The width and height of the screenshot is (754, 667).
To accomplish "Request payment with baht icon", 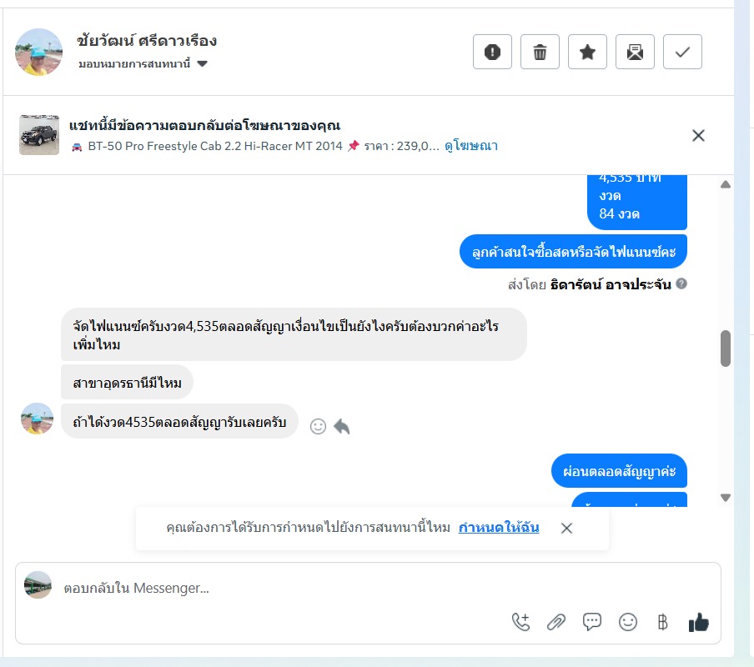I will [662, 622].
